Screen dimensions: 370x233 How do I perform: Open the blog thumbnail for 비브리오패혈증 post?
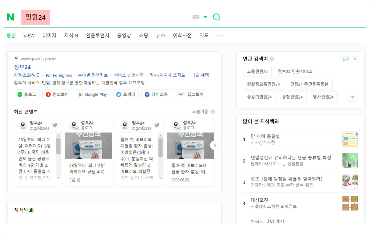click(191, 145)
